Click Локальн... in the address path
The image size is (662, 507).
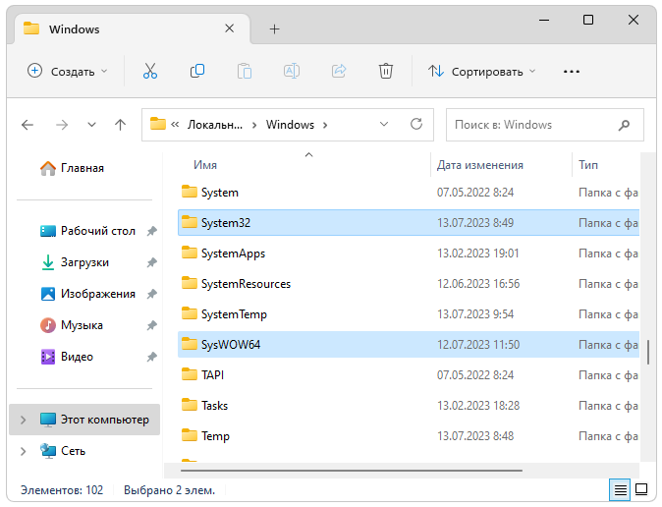point(215,125)
